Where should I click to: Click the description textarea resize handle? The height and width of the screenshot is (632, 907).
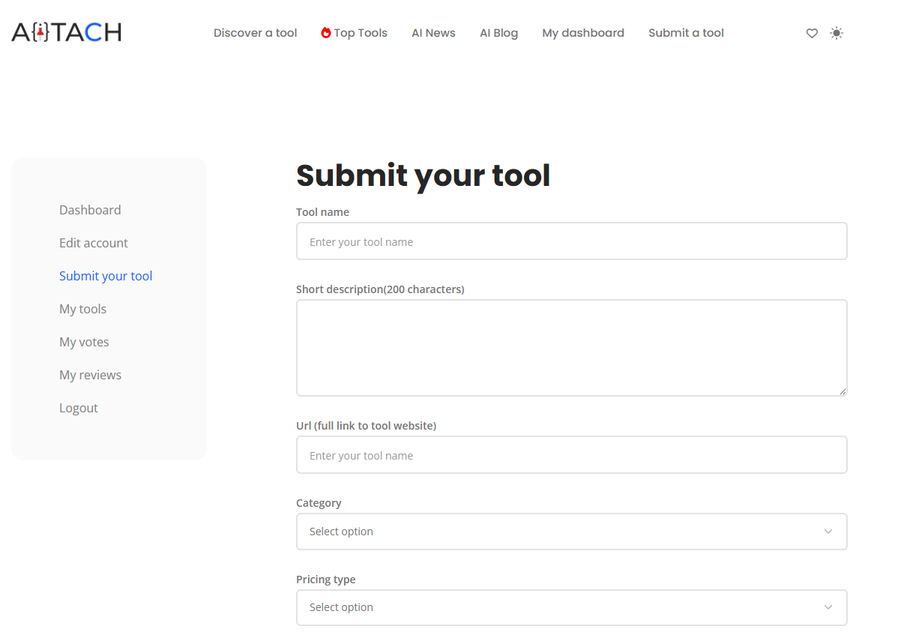click(x=843, y=391)
